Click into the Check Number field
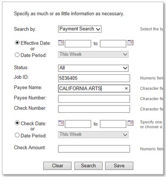Image resolution: width=166 pixels, height=177 pixels. [x=94, y=109]
